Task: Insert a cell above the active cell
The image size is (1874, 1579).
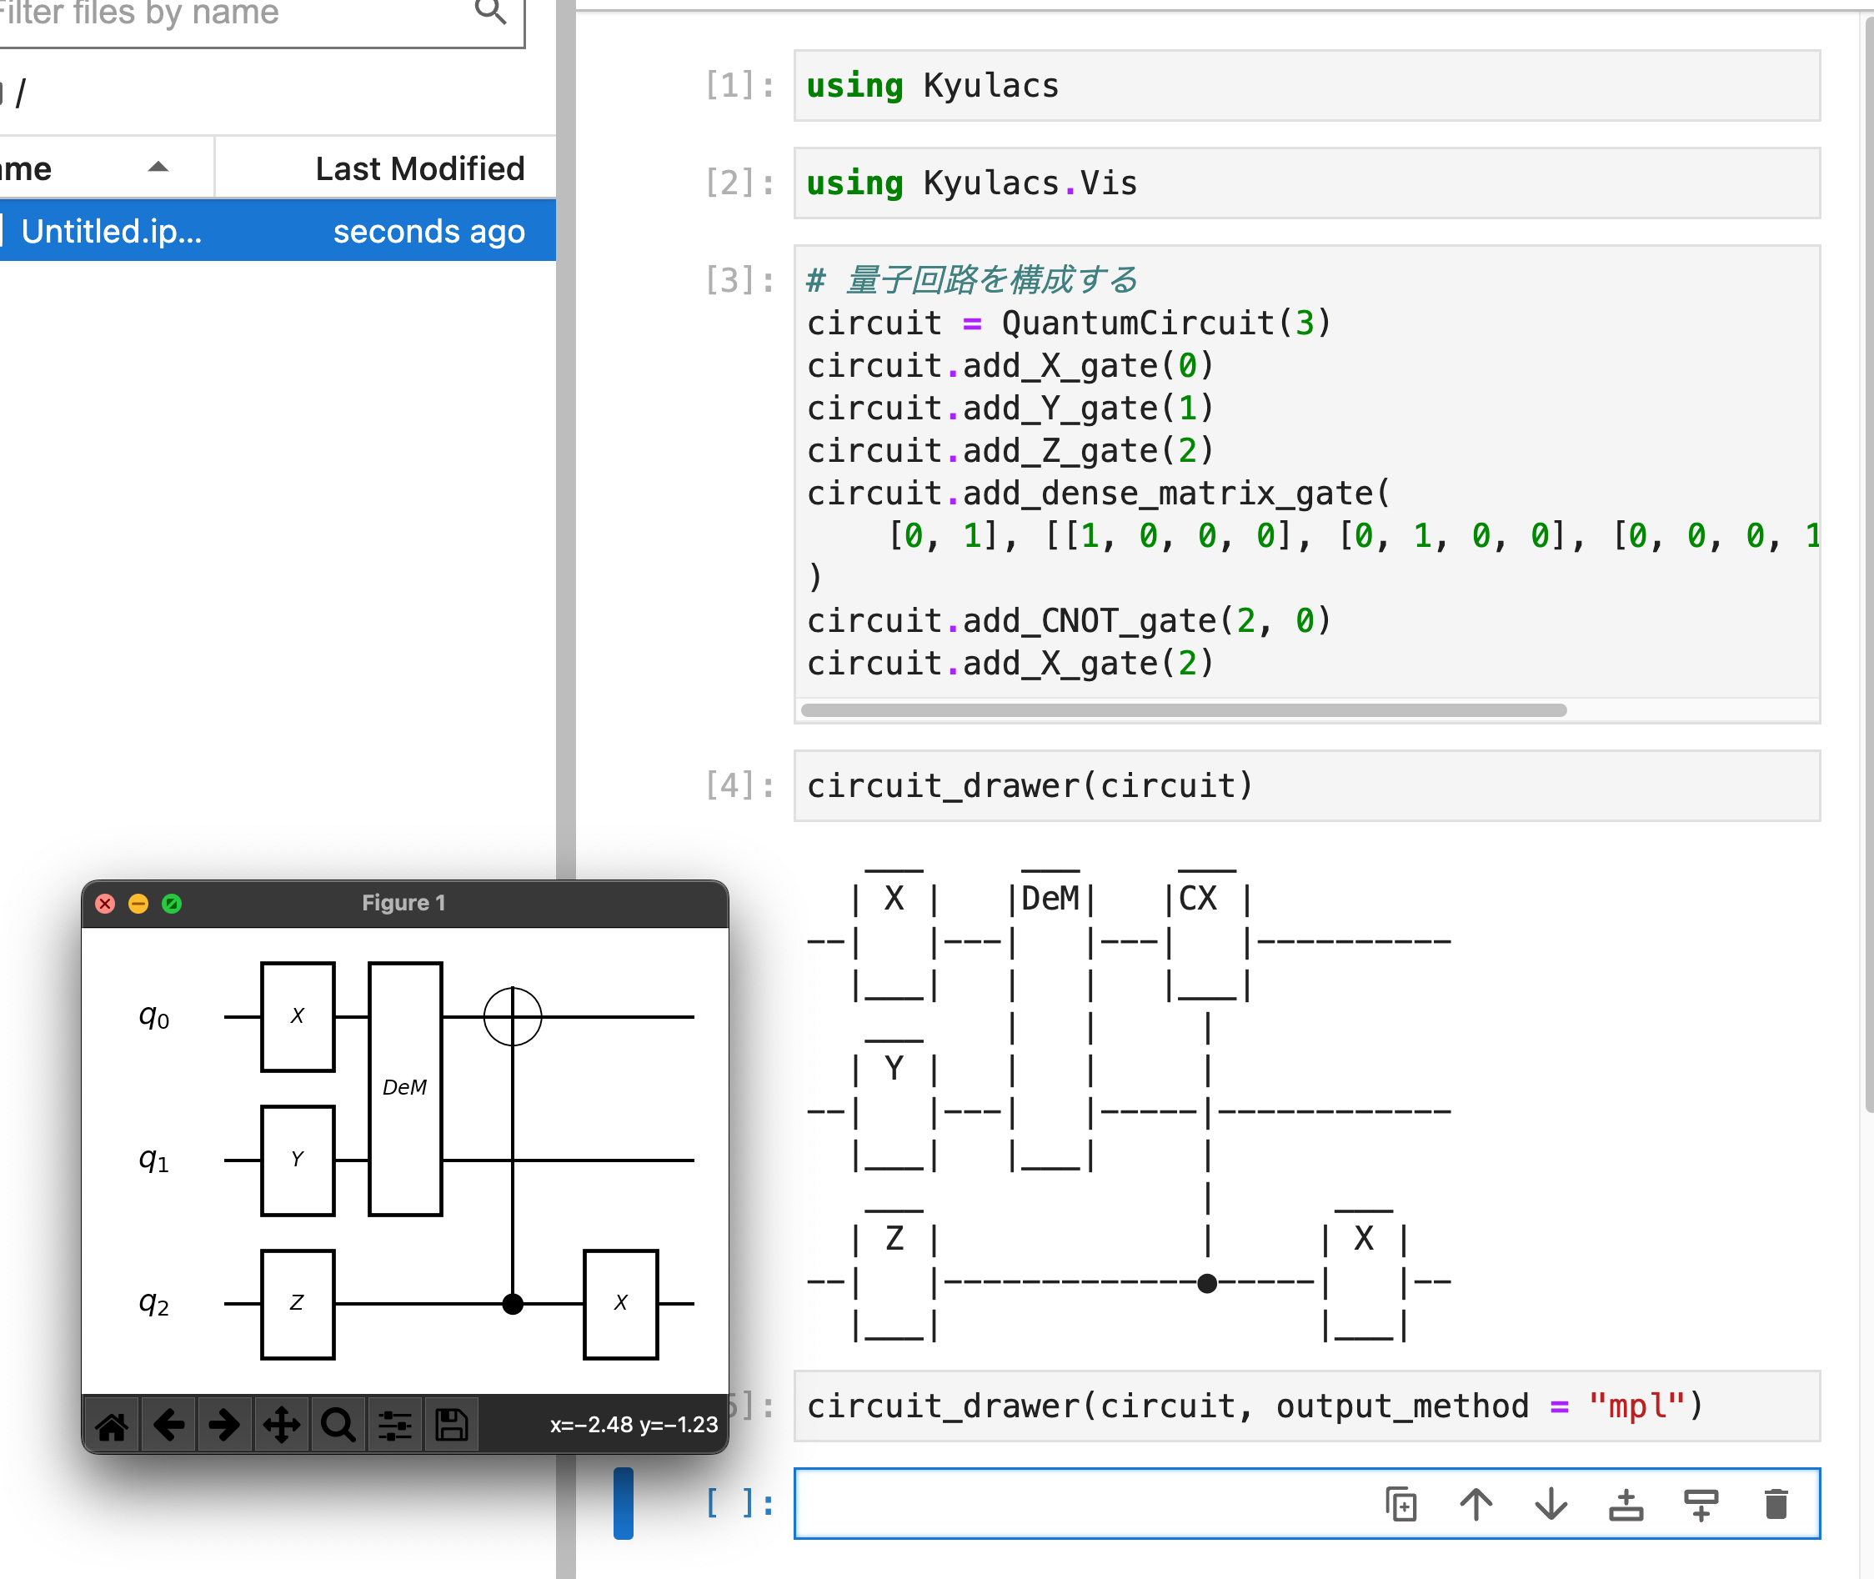Action: point(1626,1504)
